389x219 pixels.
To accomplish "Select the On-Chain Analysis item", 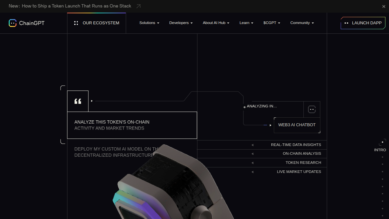I will (x=262, y=154).
